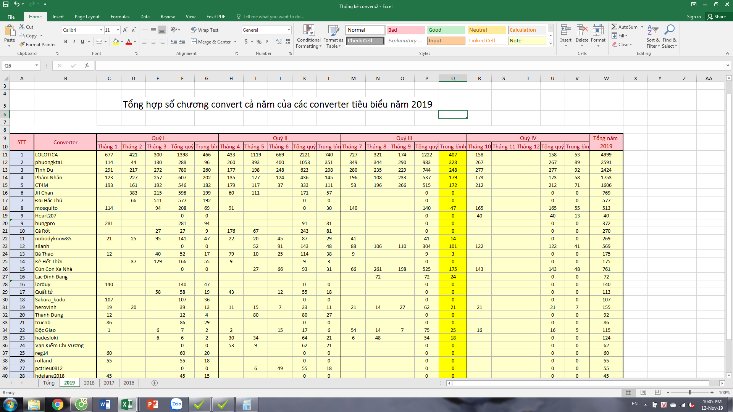Toggle Italic formatting

(74, 42)
